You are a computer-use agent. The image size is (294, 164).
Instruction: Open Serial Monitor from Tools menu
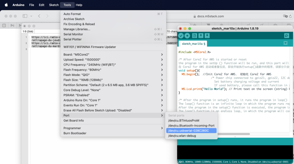(x=113, y=34)
